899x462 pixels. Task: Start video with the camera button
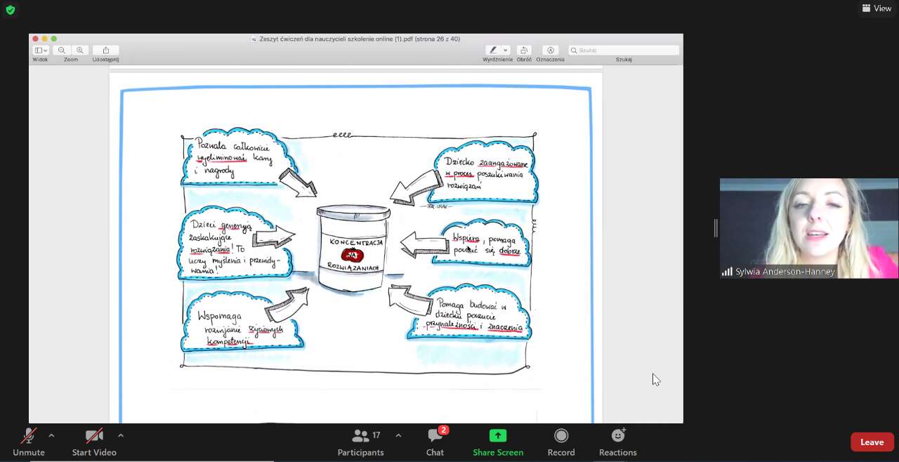(x=94, y=437)
